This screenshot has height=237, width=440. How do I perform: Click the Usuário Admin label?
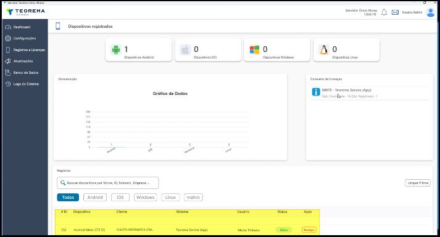coord(412,12)
